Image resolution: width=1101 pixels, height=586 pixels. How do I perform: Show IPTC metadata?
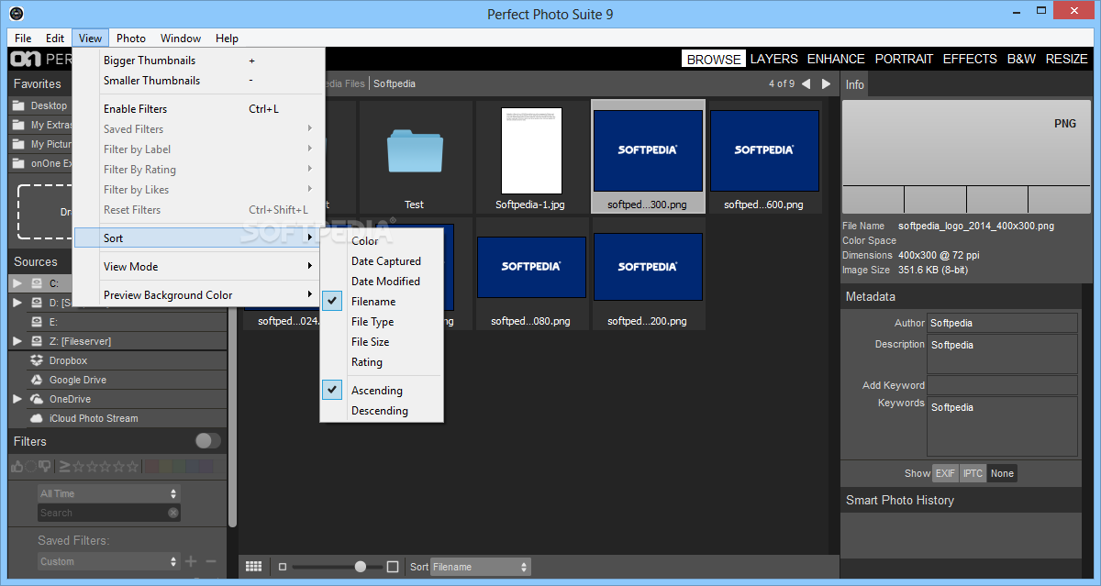pos(973,473)
